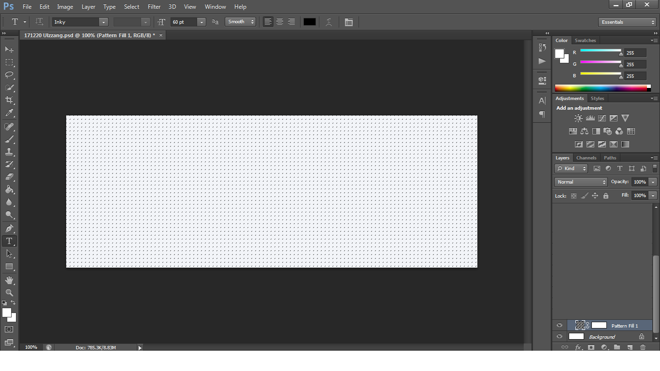Screen dimensions: 660x371
Task: Click the black text color swatch
Action: pyautogui.click(x=310, y=22)
